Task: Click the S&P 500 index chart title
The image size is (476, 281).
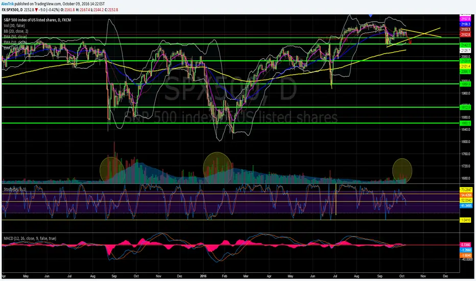Action: click(x=37, y=20)
